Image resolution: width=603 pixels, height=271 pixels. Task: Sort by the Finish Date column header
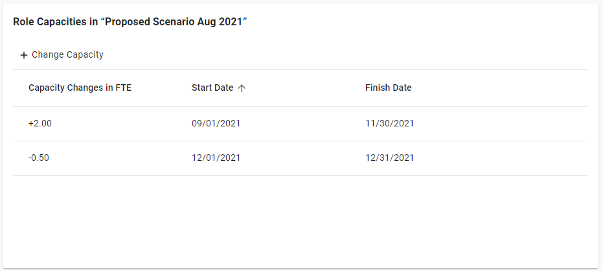tap(388, 88)
